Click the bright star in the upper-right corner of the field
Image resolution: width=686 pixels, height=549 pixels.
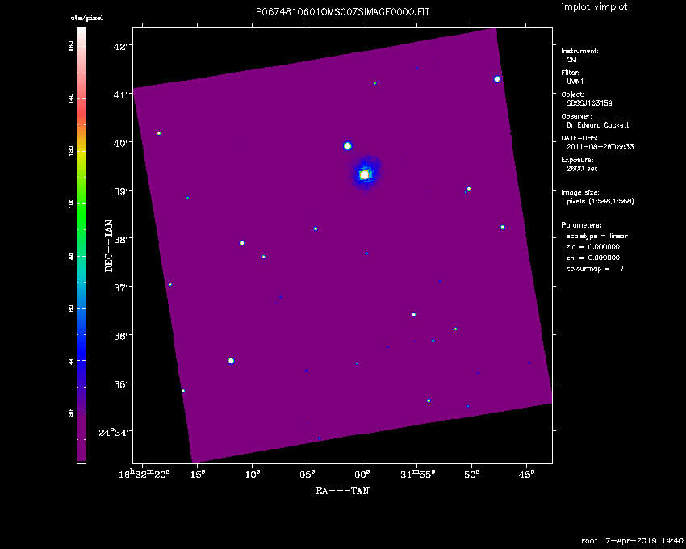(497, 79)
